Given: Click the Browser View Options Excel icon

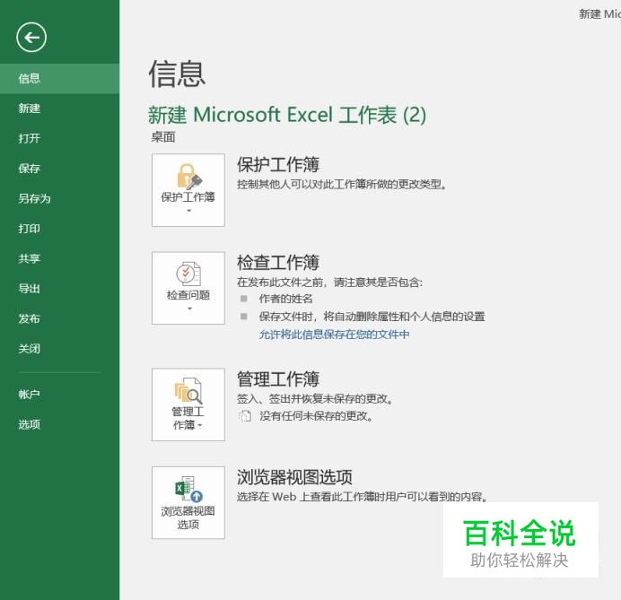Looking at the screenshot, I should pyautogui.click(x=188, y=489).
